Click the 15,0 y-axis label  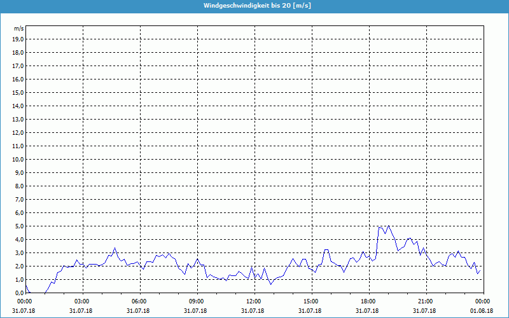(x=18, y=92)
